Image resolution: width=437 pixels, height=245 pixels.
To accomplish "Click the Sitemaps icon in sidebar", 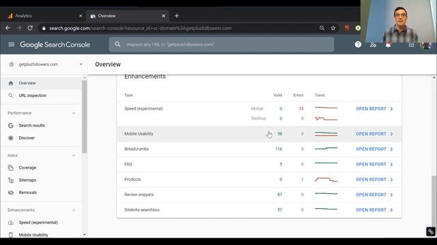I will click(11, 180).
